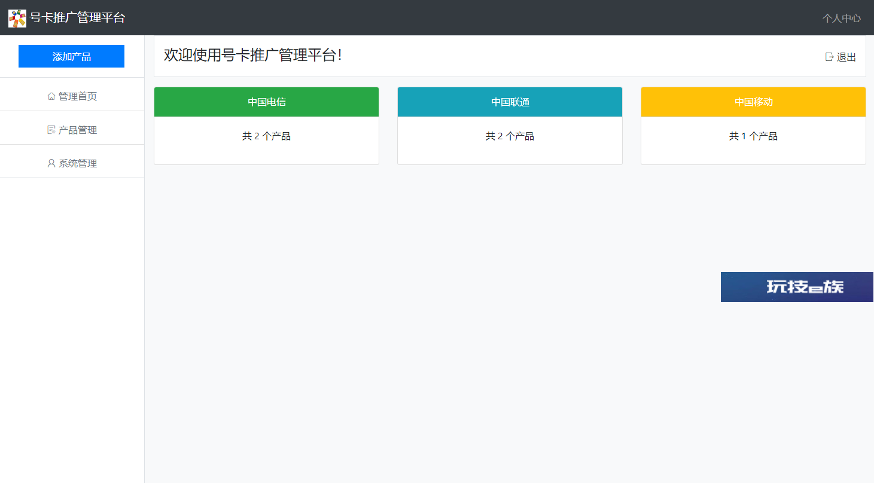Click the logout arrow icon beside 退出
874x483 pixels.
(829, 57)
